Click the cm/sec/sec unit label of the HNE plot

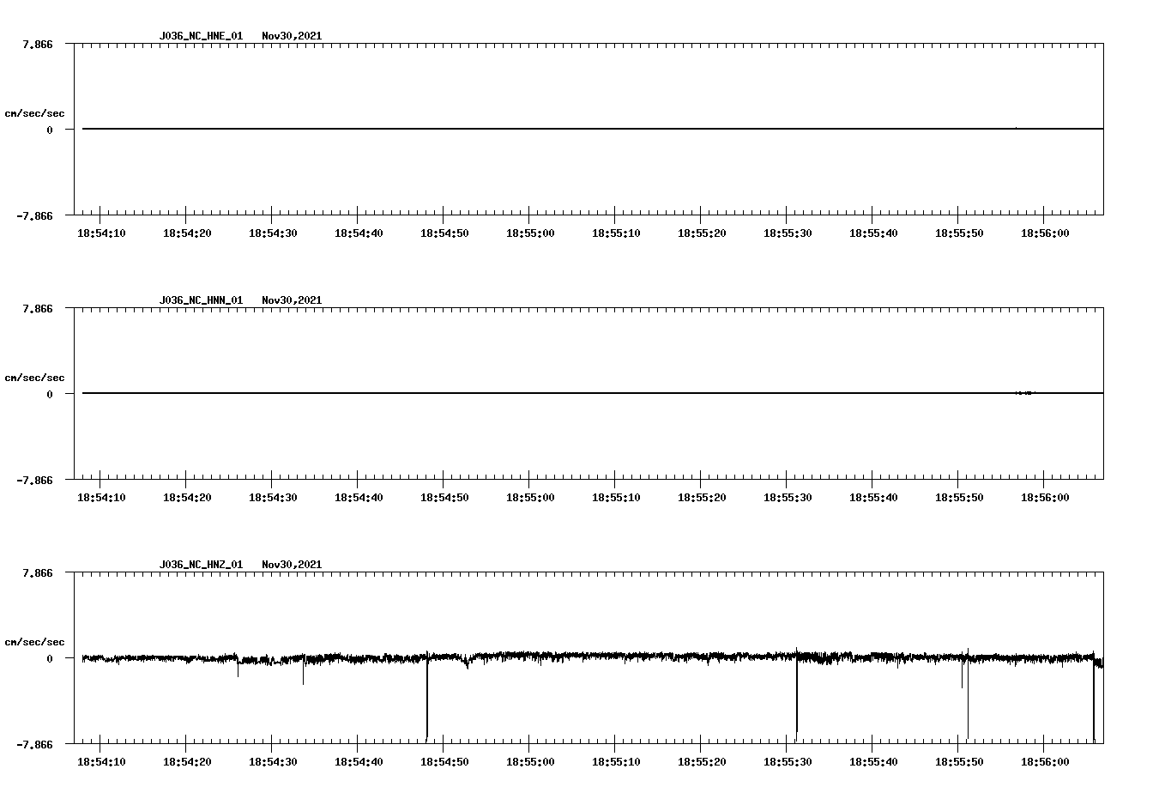pos(34,113)
